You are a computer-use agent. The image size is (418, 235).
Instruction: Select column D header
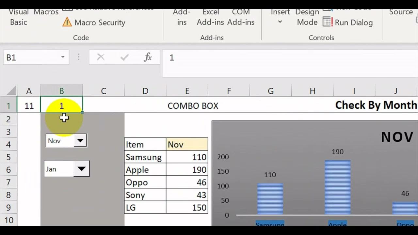click(145, 91)
